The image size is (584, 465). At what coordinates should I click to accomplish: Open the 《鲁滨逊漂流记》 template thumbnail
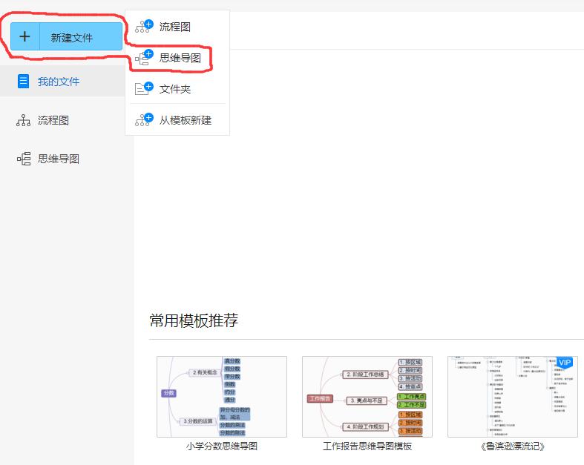[x=513, y=397]
